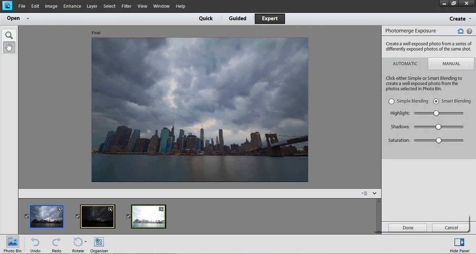The width and height of the screenshot is (476, 254).
Task: Cancel the Photomerge Exposure
Action: click(451, 228)
